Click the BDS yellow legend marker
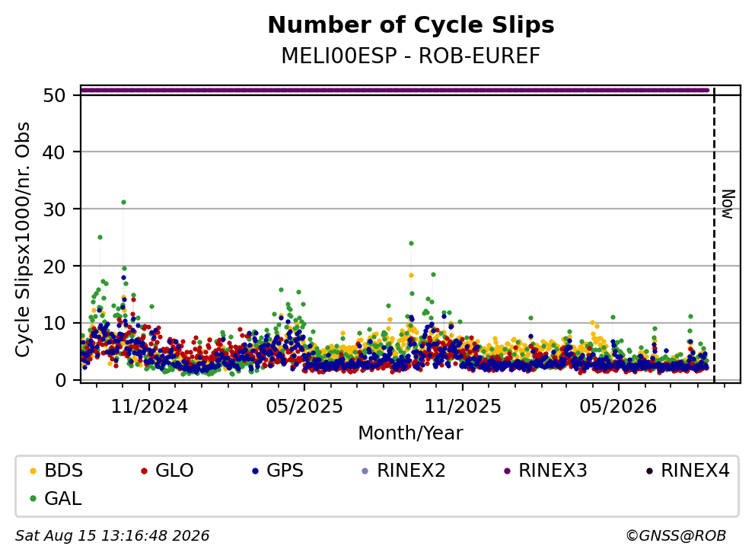The width and height of the screenshot is (755, 559). click(33, 471)
